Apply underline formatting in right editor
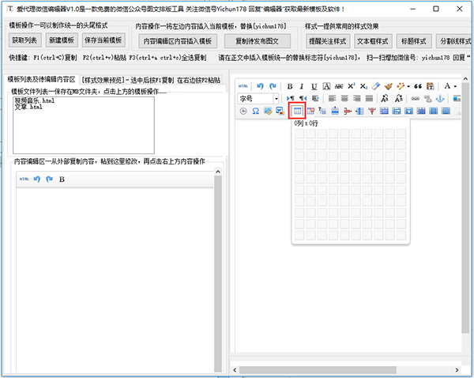The image size is (474, 378). (315, 85)
